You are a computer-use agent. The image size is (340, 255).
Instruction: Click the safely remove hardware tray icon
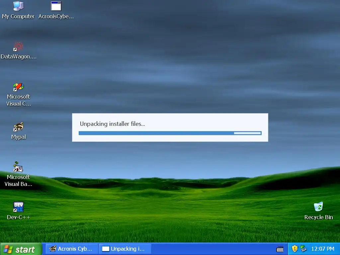tap(303, 248)
